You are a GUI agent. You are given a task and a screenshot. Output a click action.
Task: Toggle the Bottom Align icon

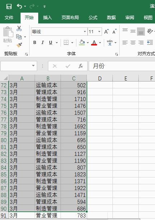(141, 32)
